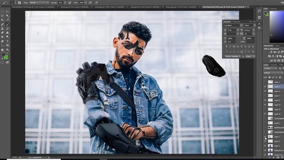Open the Brush panel toggle in options bar
Viewport: 284px width, 160px height.
[20, 3]
